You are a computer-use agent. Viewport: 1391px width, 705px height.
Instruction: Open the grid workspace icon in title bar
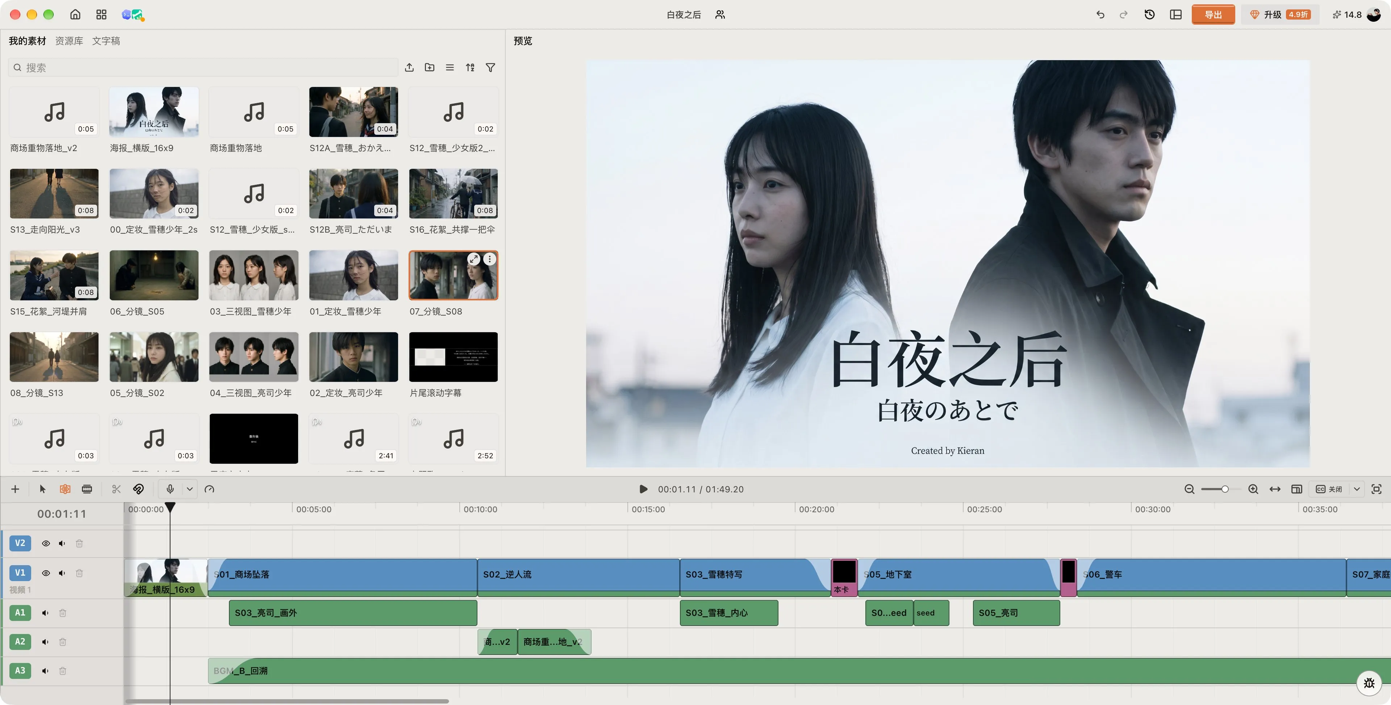coord(101,14)
